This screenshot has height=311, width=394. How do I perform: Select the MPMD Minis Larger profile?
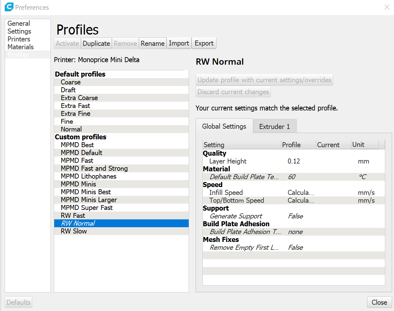point(121,200)
